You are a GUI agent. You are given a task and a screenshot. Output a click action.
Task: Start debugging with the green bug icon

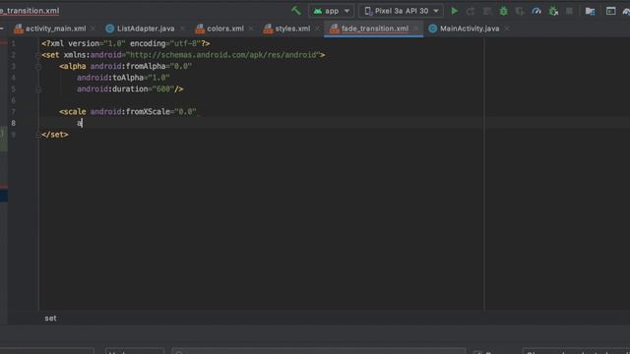(x=503, y=11)
